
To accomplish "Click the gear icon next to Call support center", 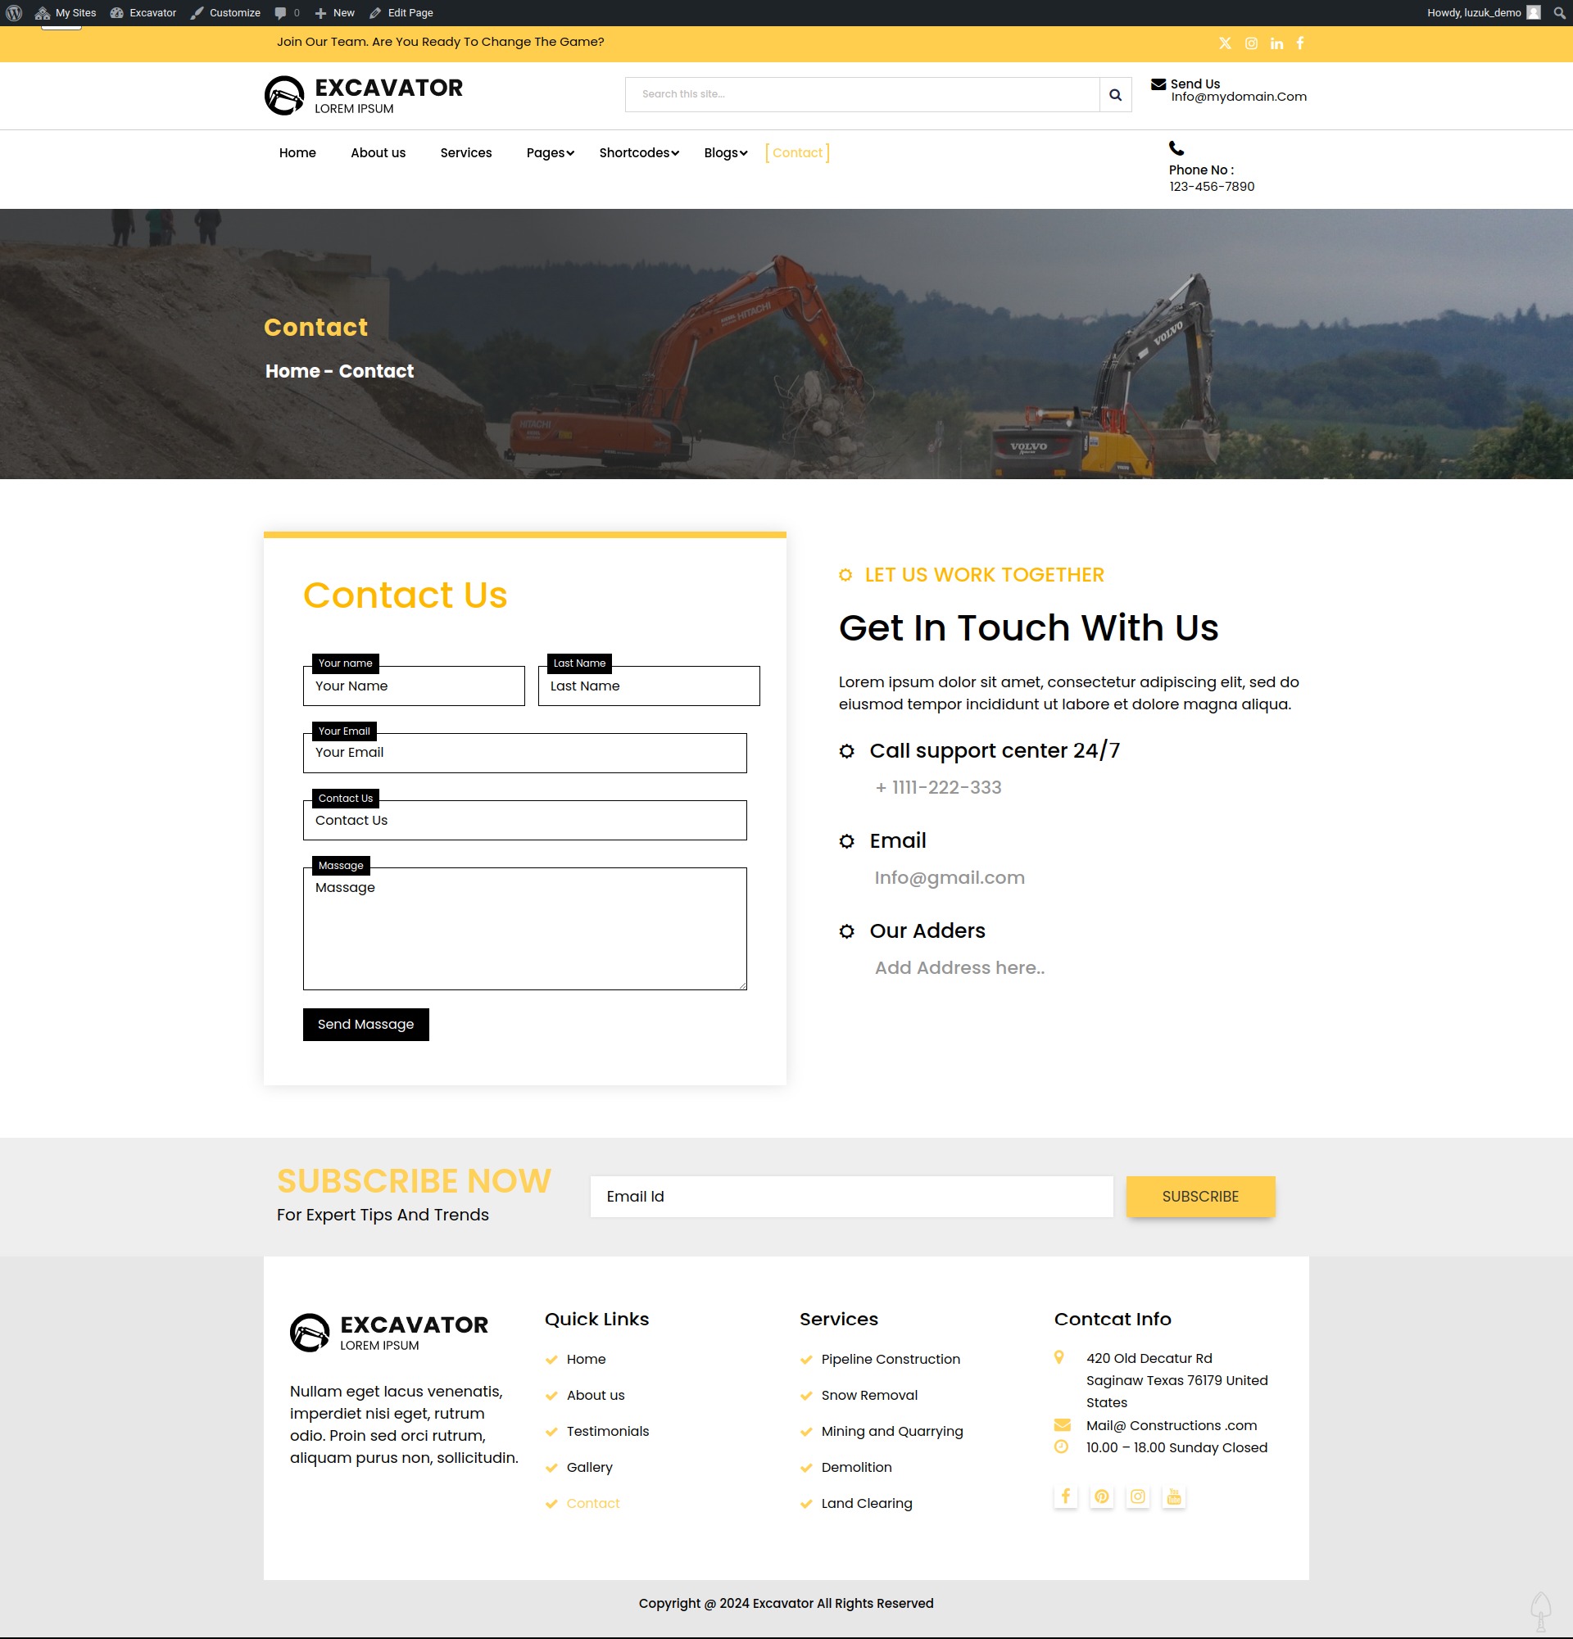I will click(847, 751).
